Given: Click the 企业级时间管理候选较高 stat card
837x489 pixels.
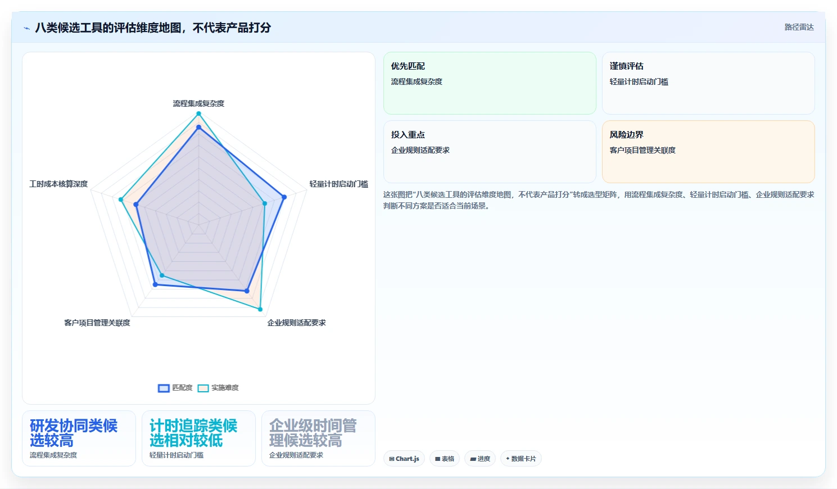Looking at the screenshot, I should (318, 438).
